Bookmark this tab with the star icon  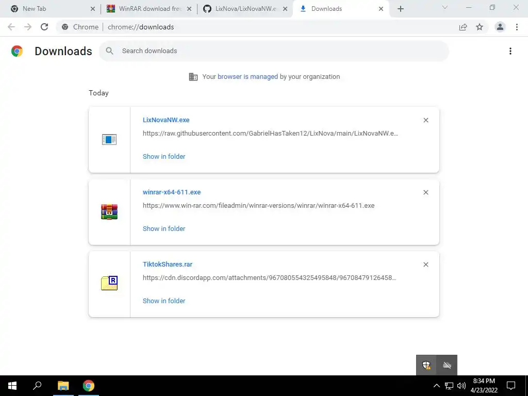pos(480,27)
